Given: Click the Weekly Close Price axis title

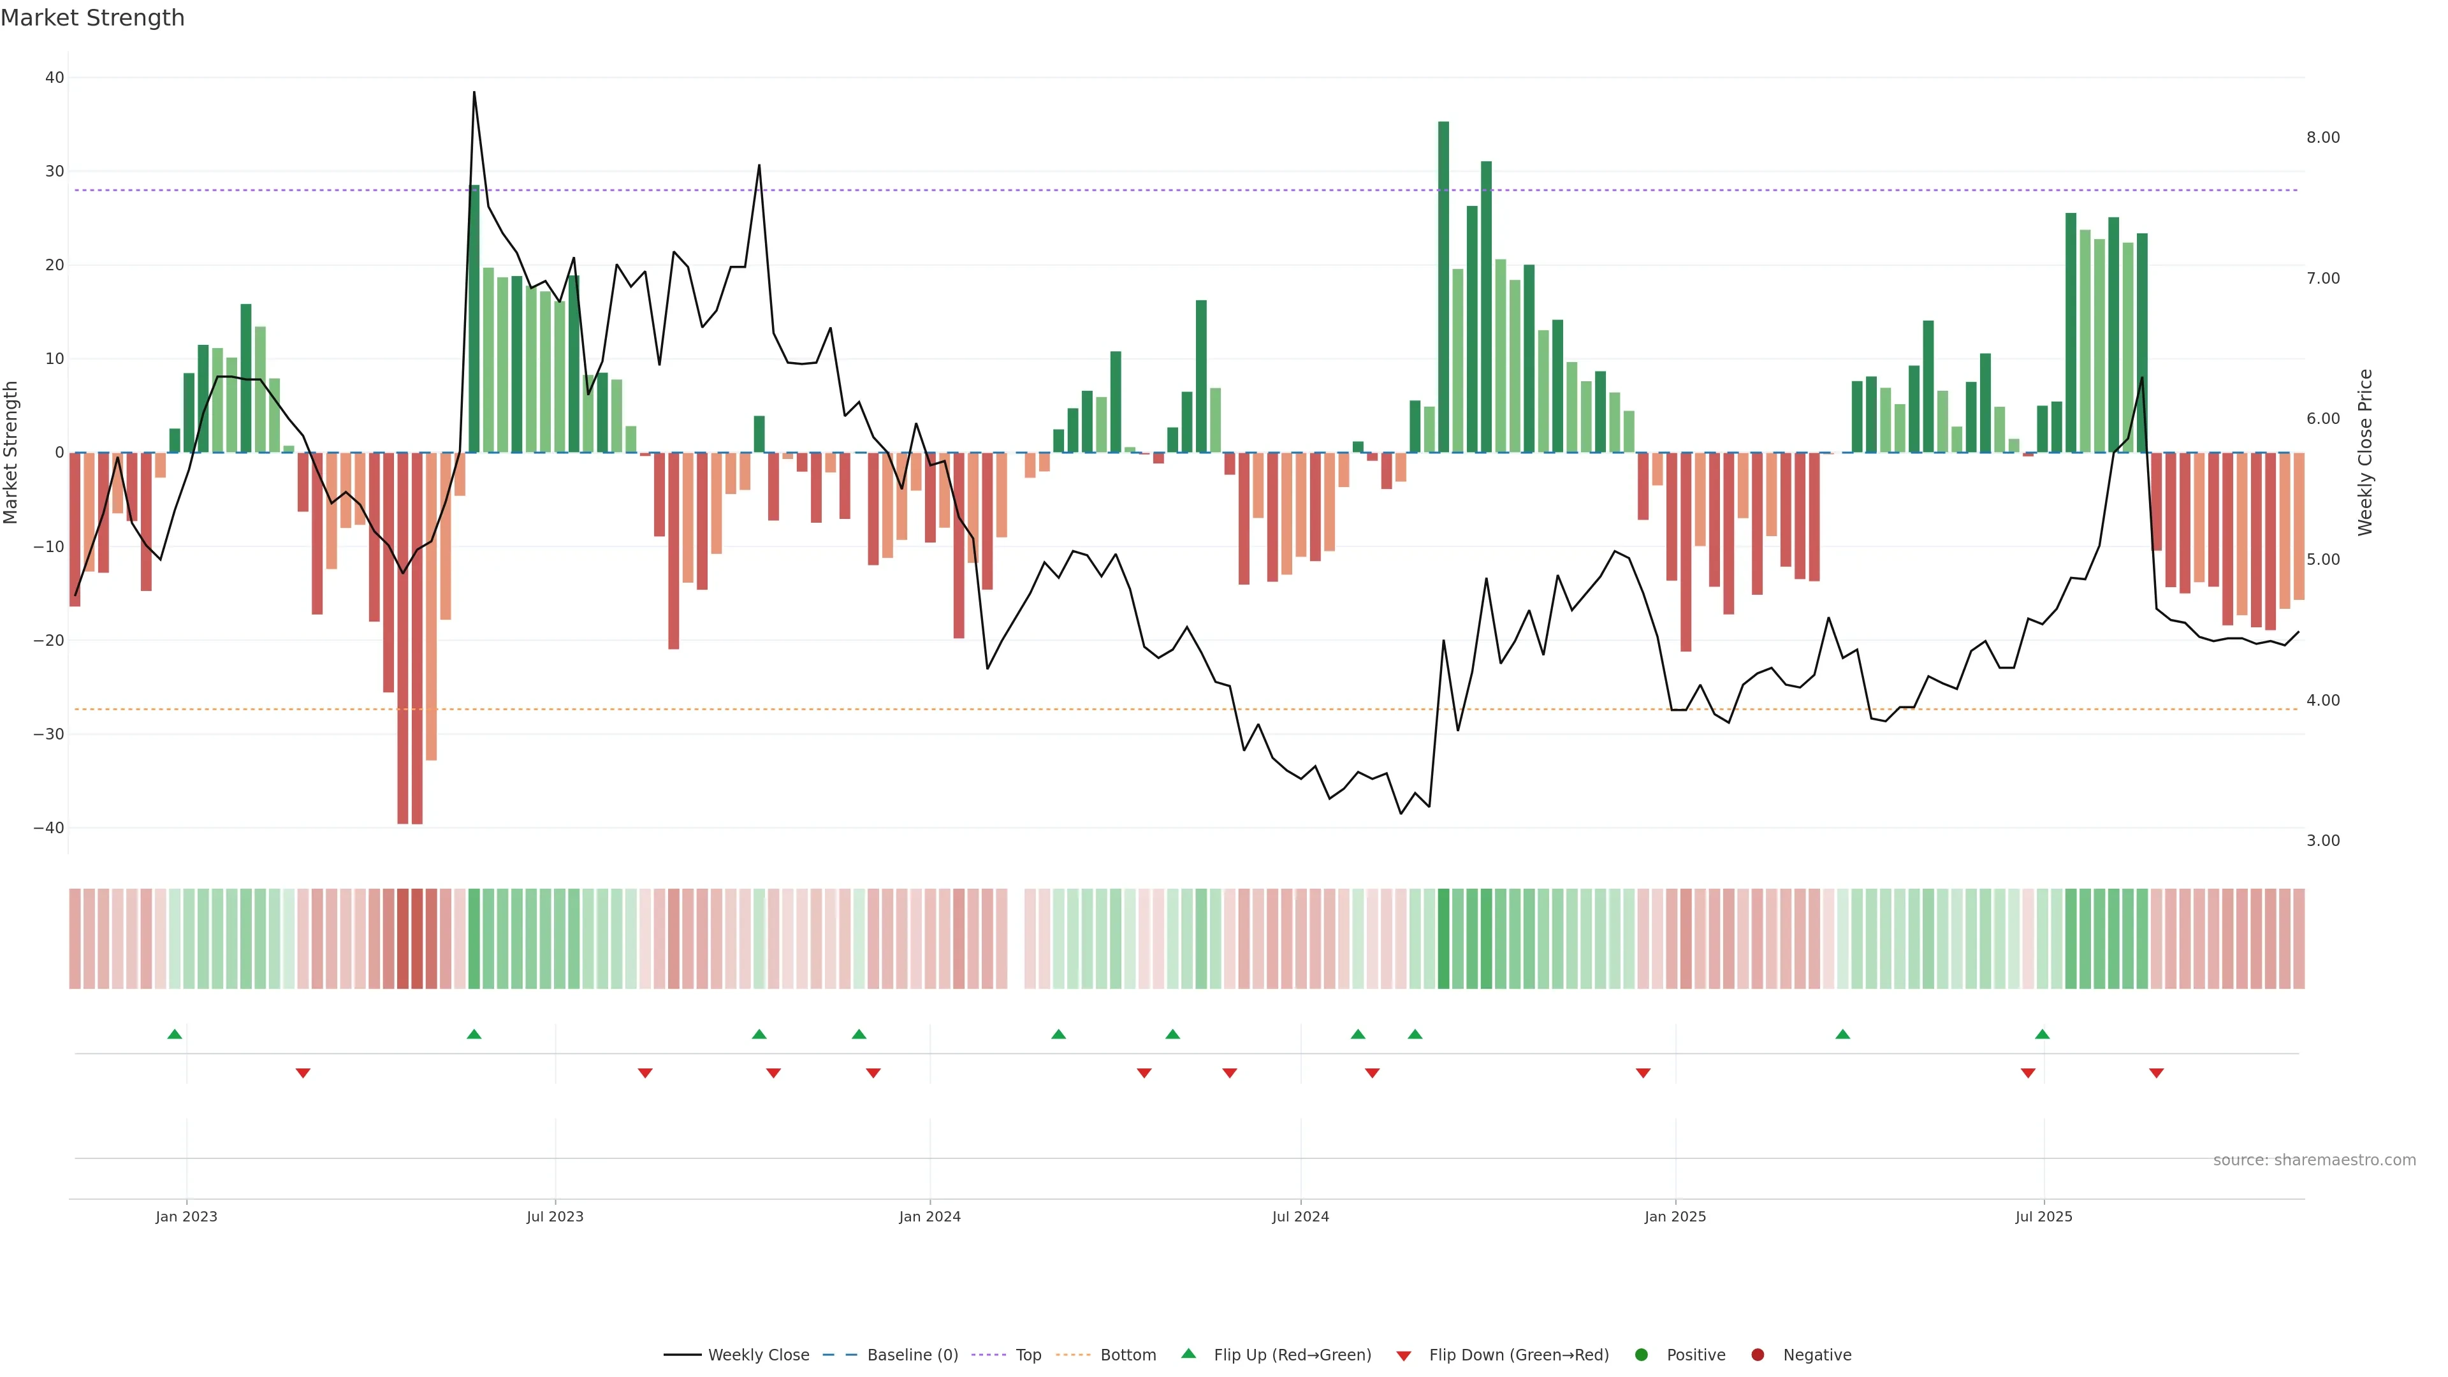Looking at the screenshot, I should [2365, 453].
